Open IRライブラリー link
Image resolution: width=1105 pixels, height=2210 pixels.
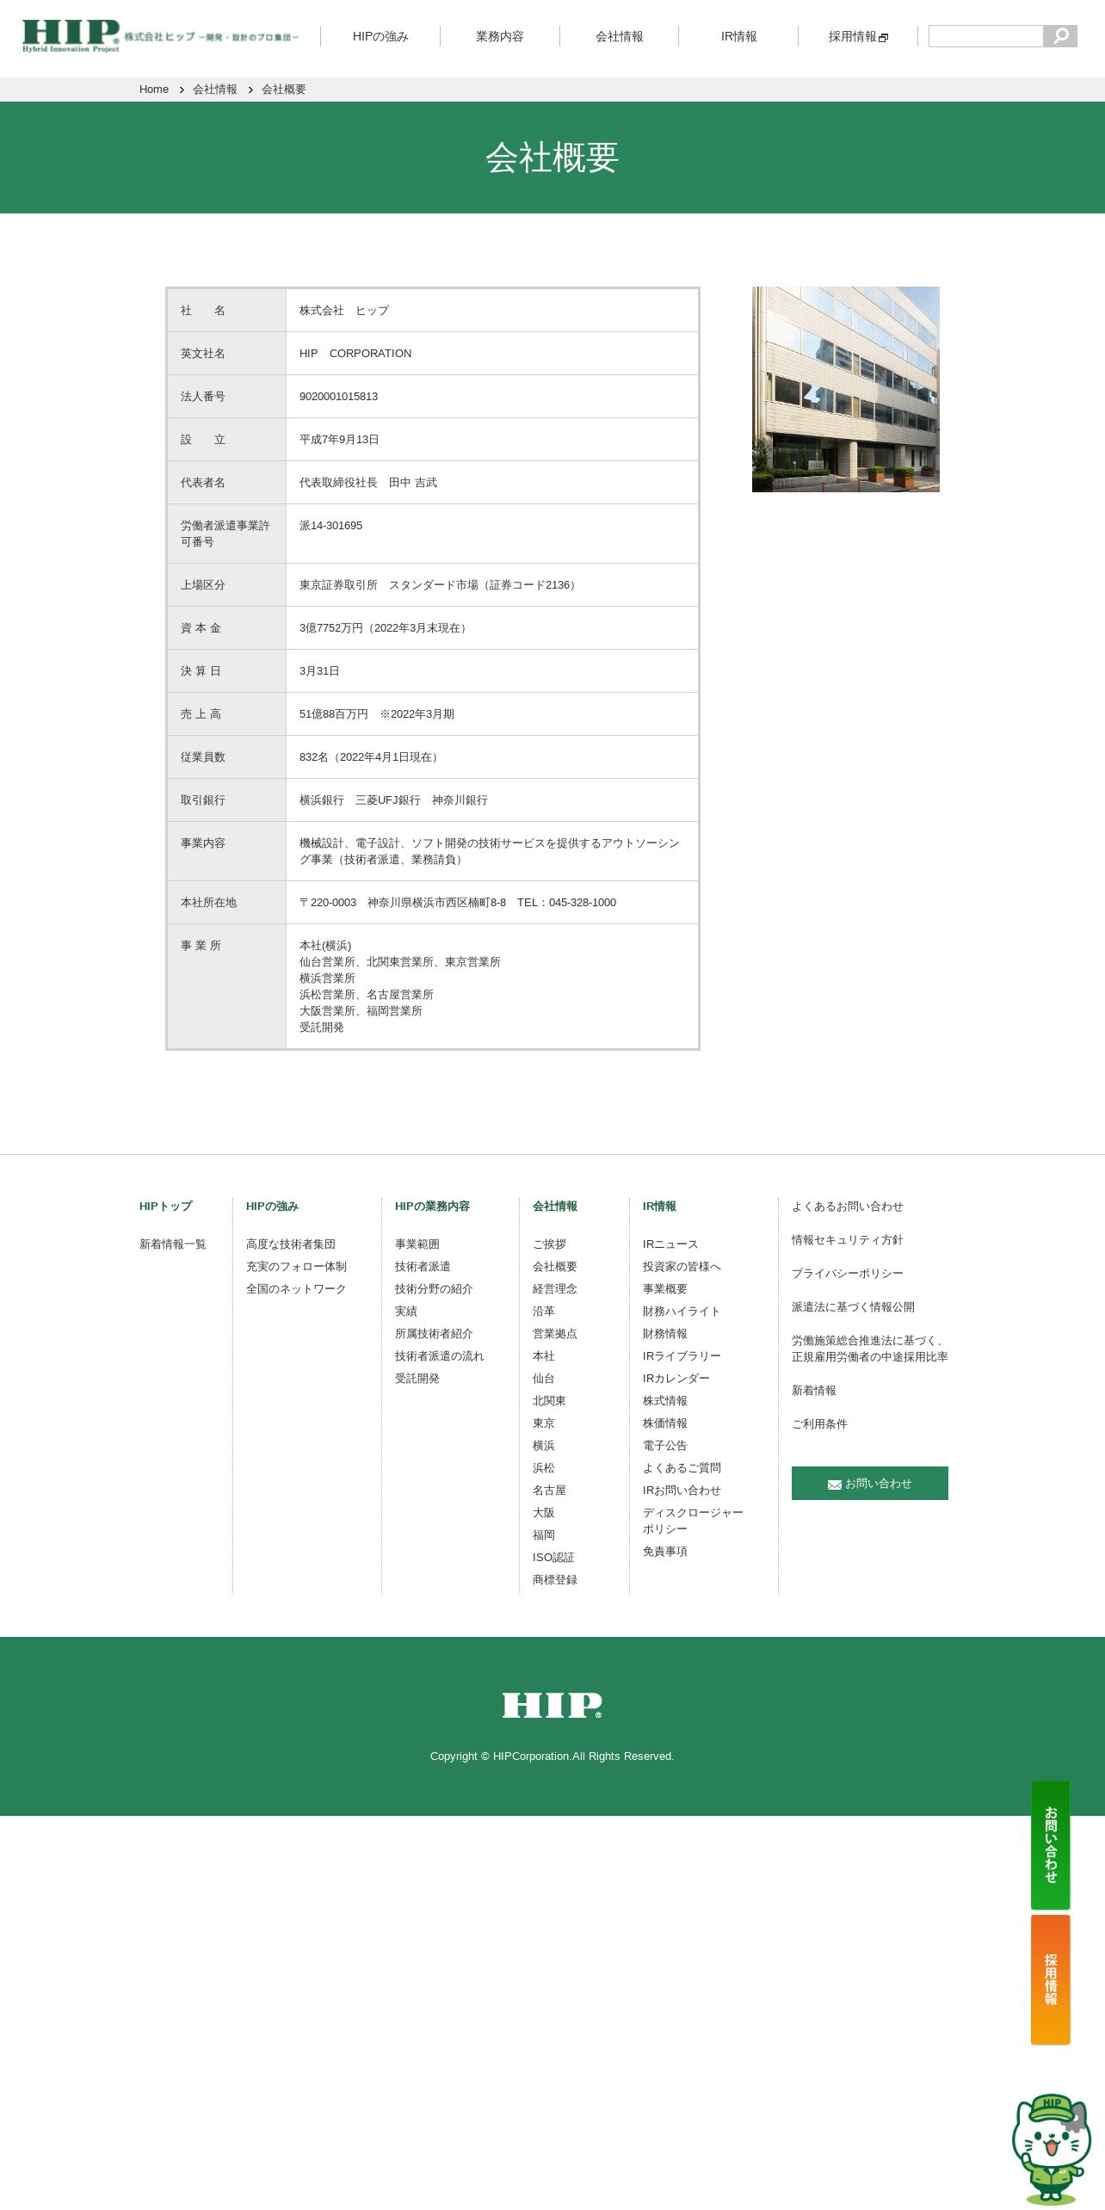(682, 1356)
